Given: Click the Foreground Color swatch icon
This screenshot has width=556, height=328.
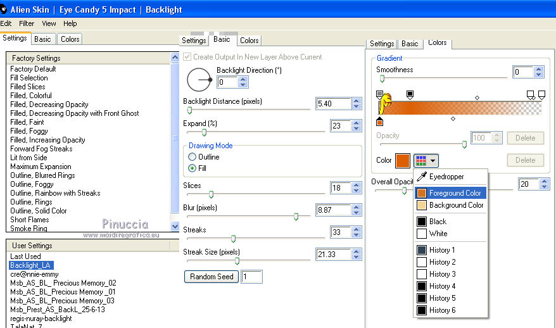Looking at the screenshot, I should coord(422,193).
